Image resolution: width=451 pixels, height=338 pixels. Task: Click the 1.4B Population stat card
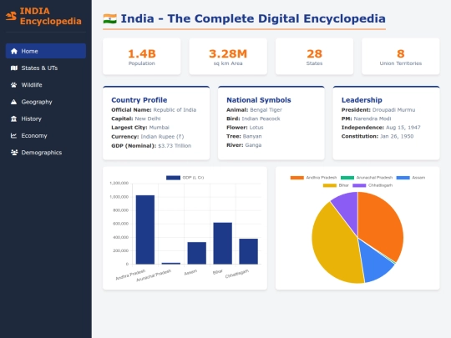(x=142, y=57)
